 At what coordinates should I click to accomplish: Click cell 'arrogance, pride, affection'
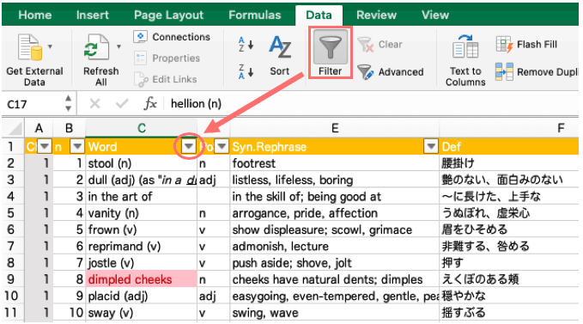coord(335,213)
